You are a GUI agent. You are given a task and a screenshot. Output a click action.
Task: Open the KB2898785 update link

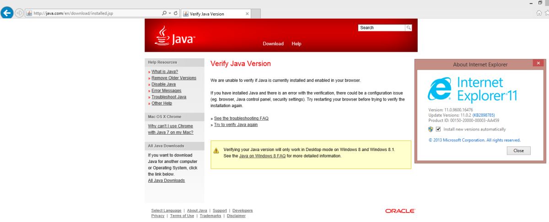point(483,115)
